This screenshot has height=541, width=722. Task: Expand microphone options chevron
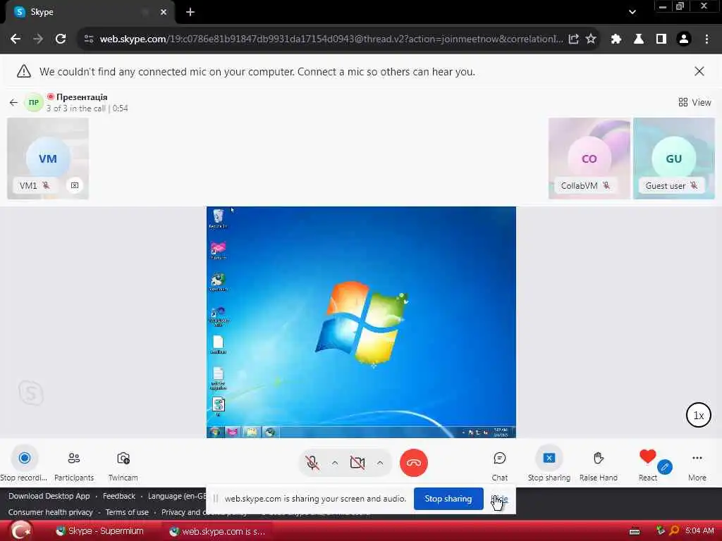point(335,463)
